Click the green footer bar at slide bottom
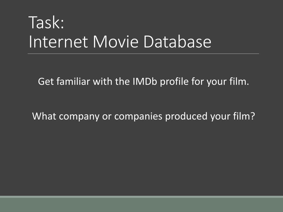Screen dimensions: 283x212 click(141, 205)
